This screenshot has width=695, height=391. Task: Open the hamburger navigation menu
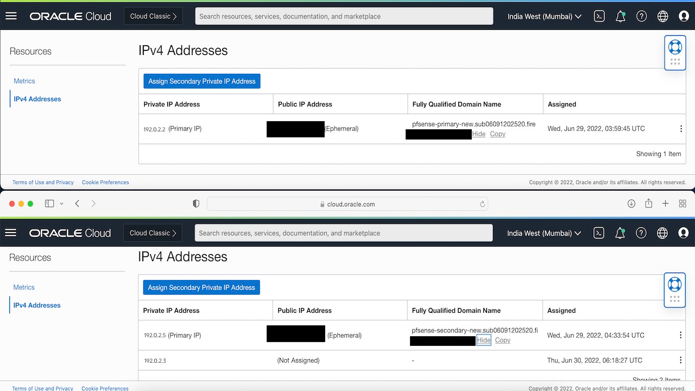[x=11, y=16]
